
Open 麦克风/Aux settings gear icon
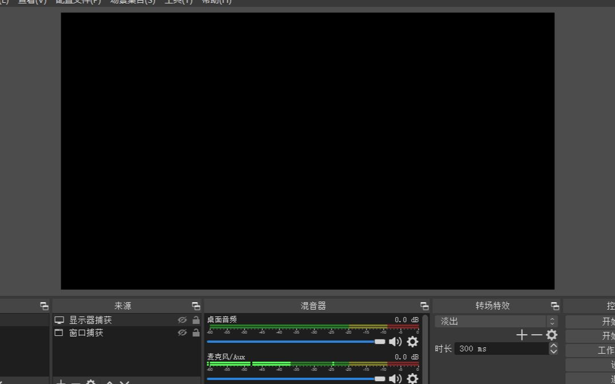412,378
